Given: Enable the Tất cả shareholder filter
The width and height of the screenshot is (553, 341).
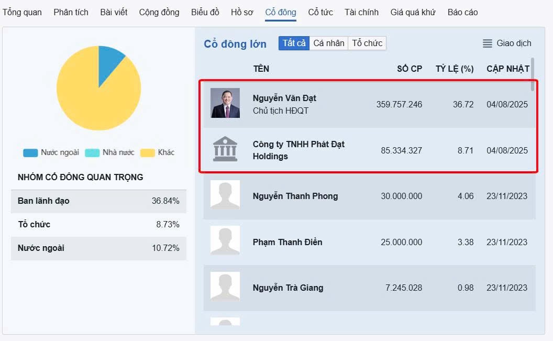Looking at the screenshot, I should coord(294,43).
